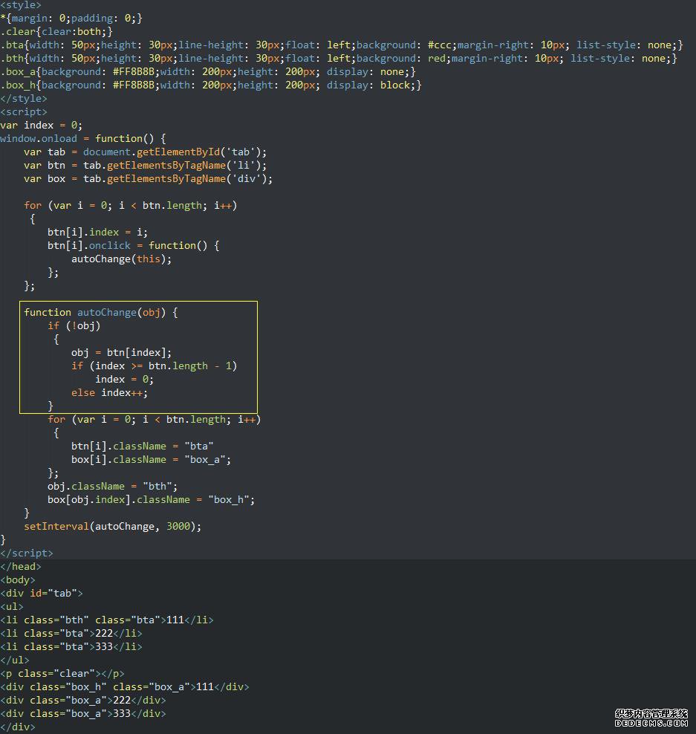Click the 'btn[i].onclick = function() {' line
The height and width of the screenshot is (734, 696).
pos(134,246)
